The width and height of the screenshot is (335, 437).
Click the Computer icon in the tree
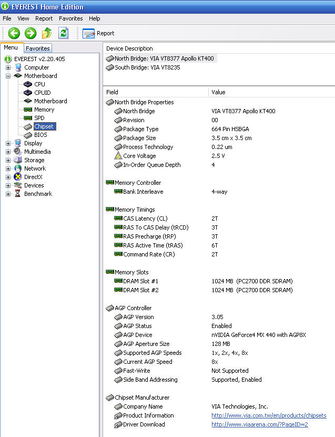pyautogui.click(x=18, y=67)
